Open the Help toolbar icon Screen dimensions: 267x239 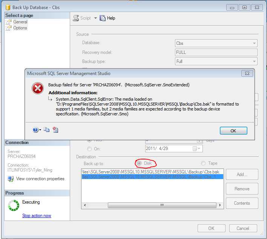(103, 18)
